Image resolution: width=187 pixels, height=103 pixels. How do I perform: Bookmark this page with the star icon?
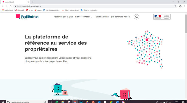(x=175, y=6)
